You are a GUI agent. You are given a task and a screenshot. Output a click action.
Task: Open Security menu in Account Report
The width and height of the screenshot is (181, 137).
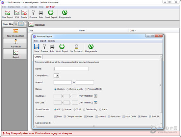[51, 41]
